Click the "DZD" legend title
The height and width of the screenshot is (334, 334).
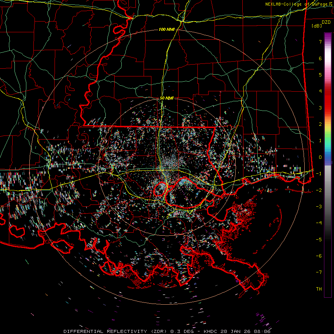[326, 22]
